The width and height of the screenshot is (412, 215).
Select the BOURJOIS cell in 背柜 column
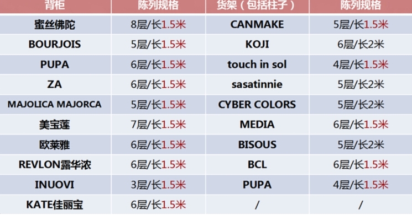pos(55,44)
